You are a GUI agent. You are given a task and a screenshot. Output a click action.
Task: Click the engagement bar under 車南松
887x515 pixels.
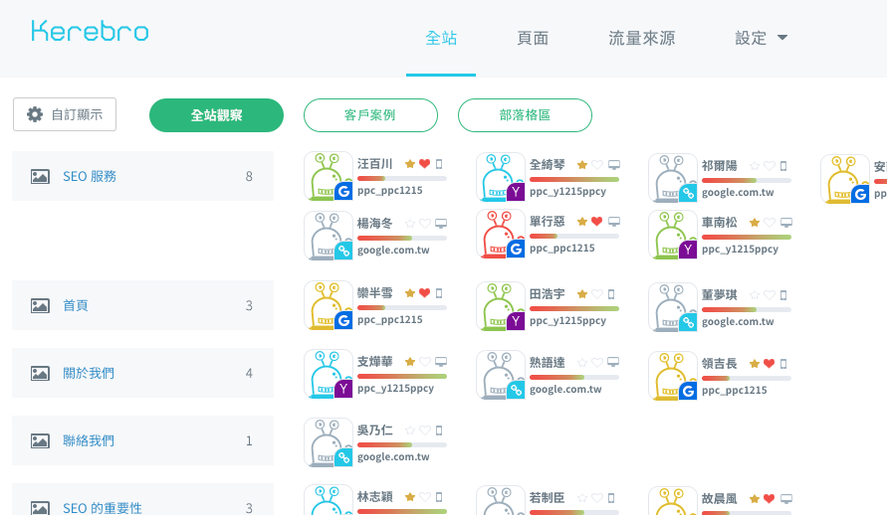746,237
